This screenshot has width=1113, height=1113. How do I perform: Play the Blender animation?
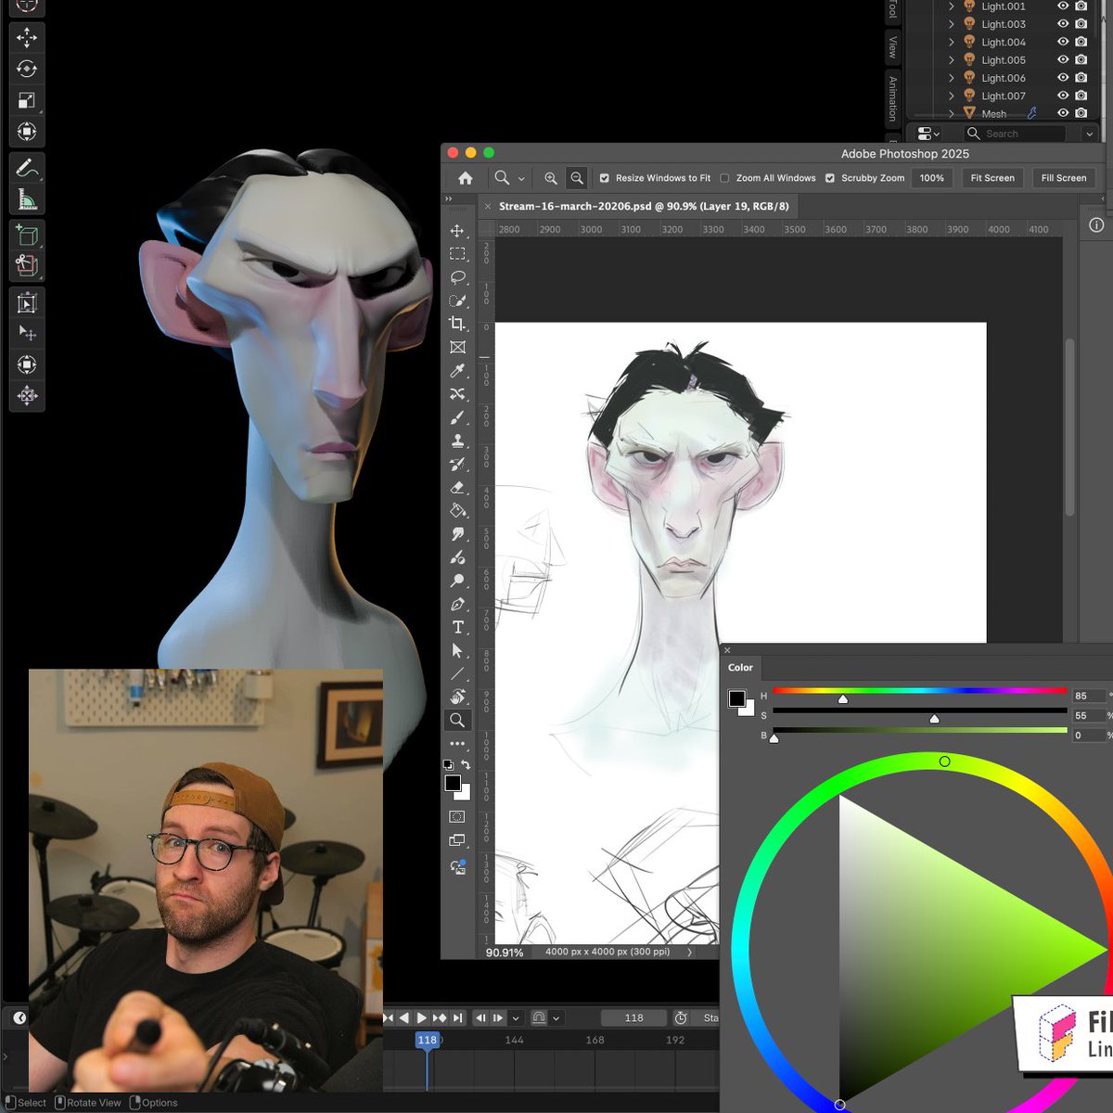point(421,1017)
